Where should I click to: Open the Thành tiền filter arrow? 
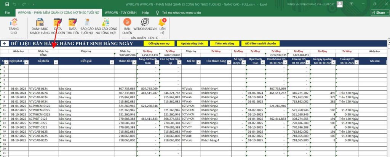(134, 62)
